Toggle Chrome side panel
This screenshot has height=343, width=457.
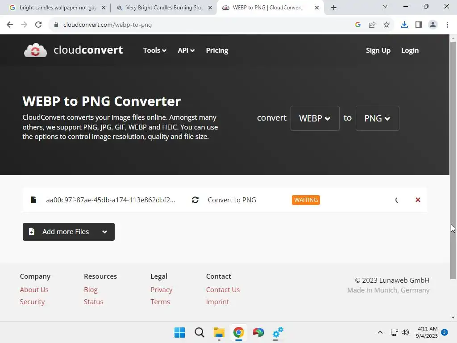click(x=419, y=25)
